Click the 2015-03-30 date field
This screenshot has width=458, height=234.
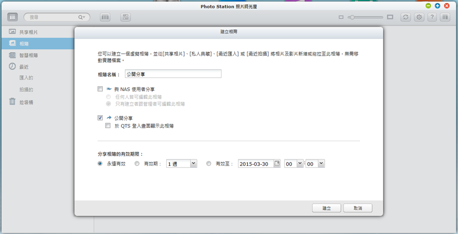click(256, 163)
